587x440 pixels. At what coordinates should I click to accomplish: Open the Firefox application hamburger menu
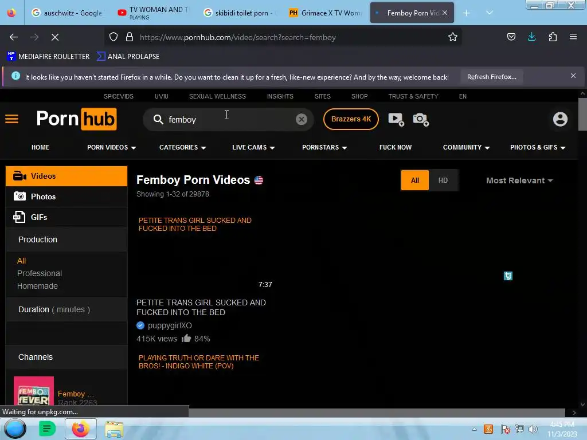573,37
